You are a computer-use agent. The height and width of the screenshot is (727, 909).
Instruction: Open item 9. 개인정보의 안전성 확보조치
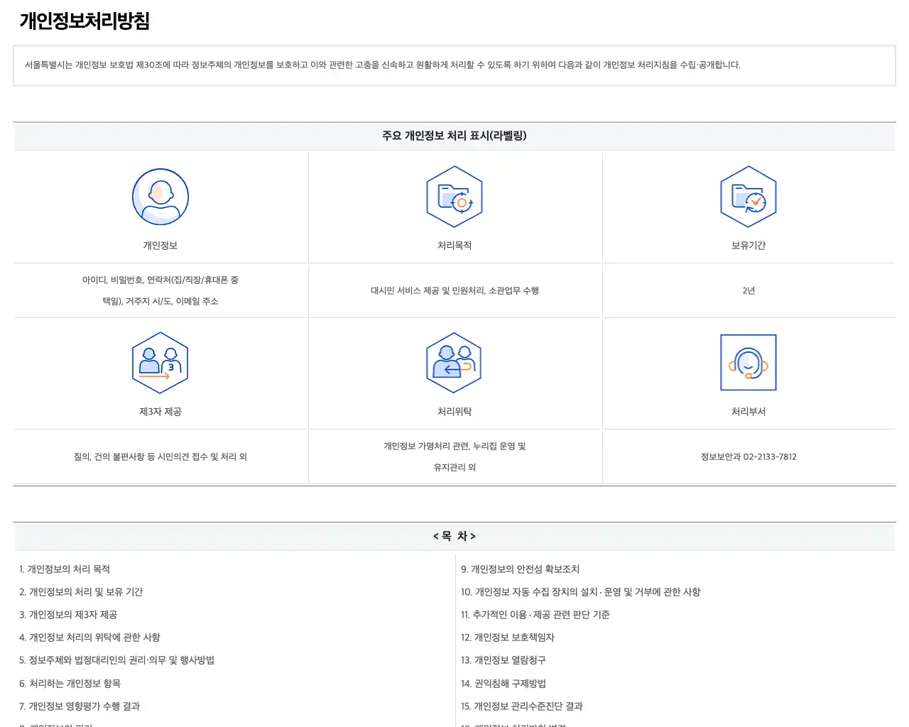click(x=520, y=569)
